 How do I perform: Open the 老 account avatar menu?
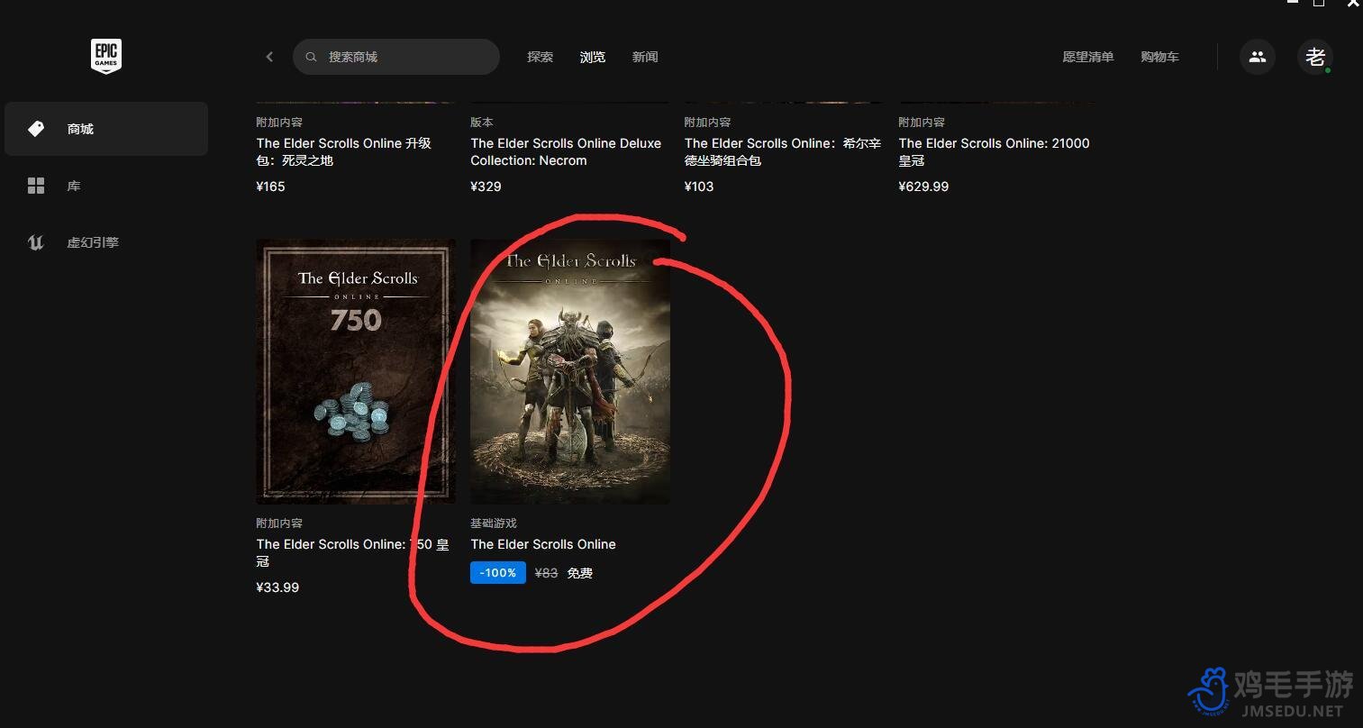(x=1315, y=57)
